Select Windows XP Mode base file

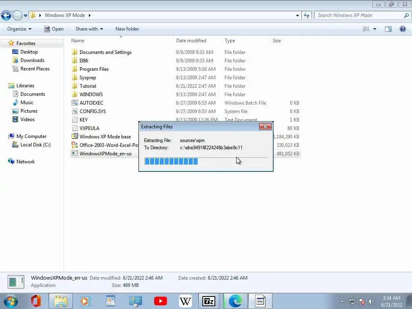pyautogui.click(x=105, y=137)
